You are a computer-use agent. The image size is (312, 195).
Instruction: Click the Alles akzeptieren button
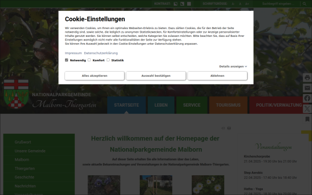pyautogui.click(x=95, y=76)
